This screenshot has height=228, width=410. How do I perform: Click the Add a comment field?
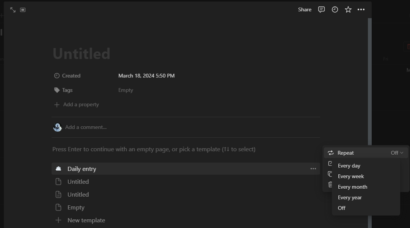click(x=85, y=127)
